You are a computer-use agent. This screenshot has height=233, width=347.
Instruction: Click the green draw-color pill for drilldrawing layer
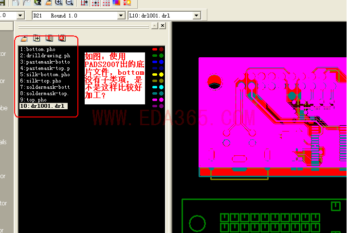(x=155, y=56)
